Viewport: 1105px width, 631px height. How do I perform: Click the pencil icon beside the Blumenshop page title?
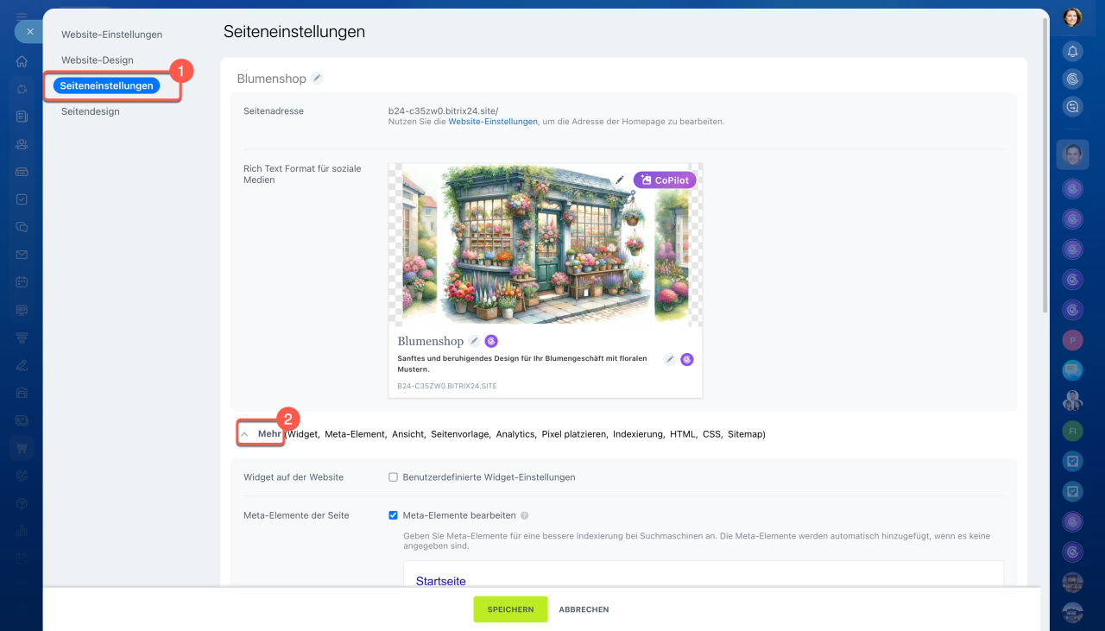coord(318,79)
